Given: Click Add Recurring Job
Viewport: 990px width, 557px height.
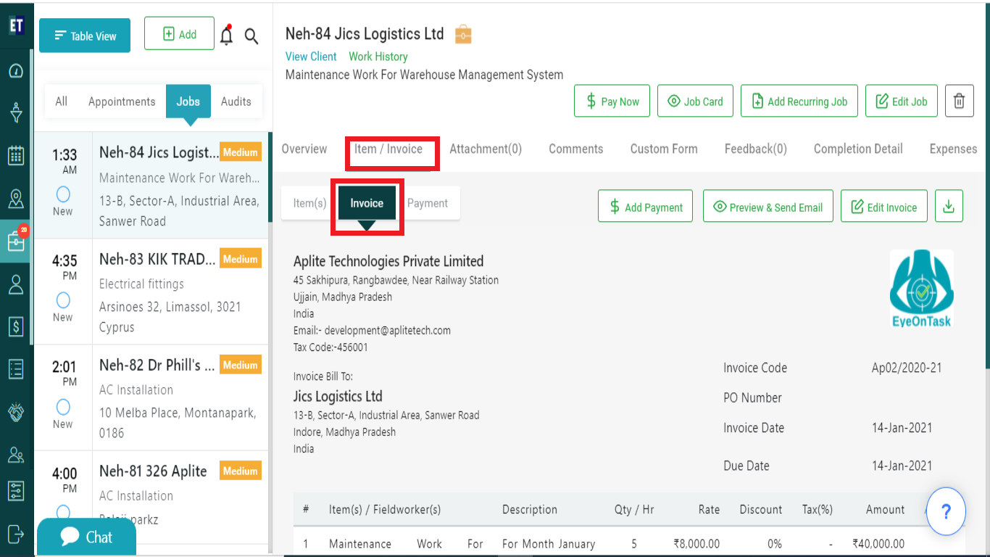Looking at the screenshot, I should (x=799, y=101).
